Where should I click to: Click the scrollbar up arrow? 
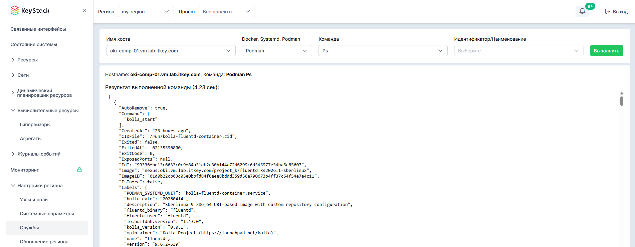(622, 93)
